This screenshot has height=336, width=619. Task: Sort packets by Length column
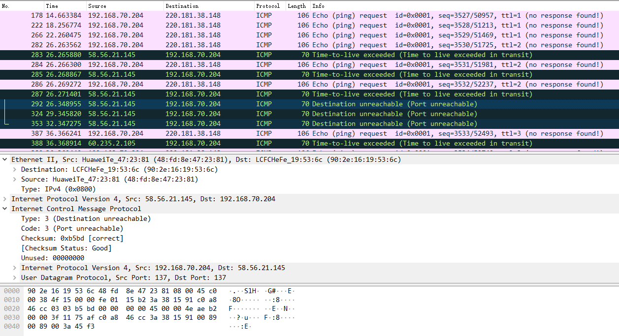[x=296, y=6]
